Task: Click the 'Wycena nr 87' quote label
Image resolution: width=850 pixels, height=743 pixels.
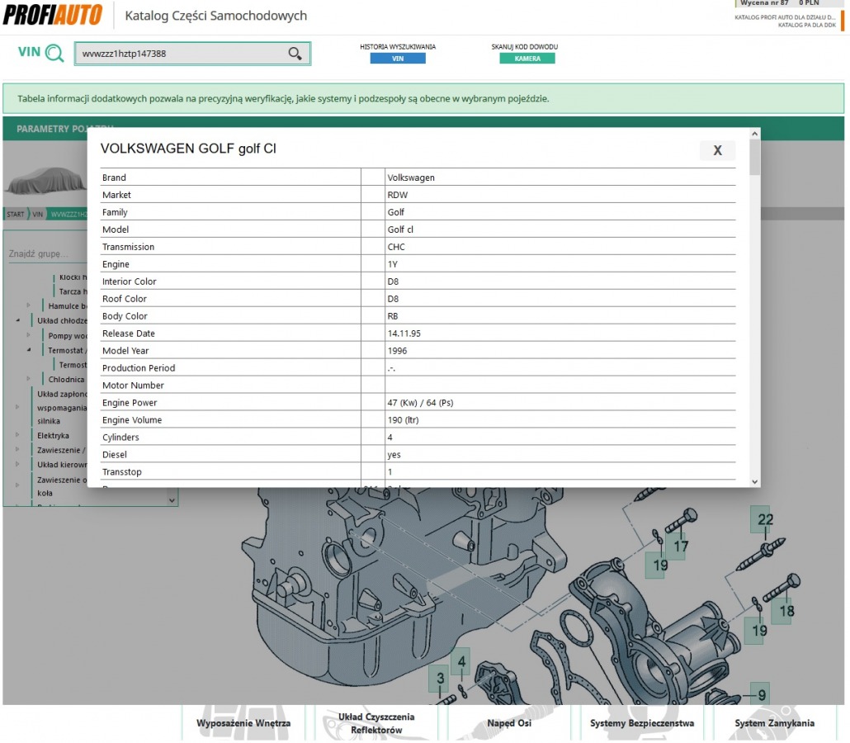Action: point(764,3)
